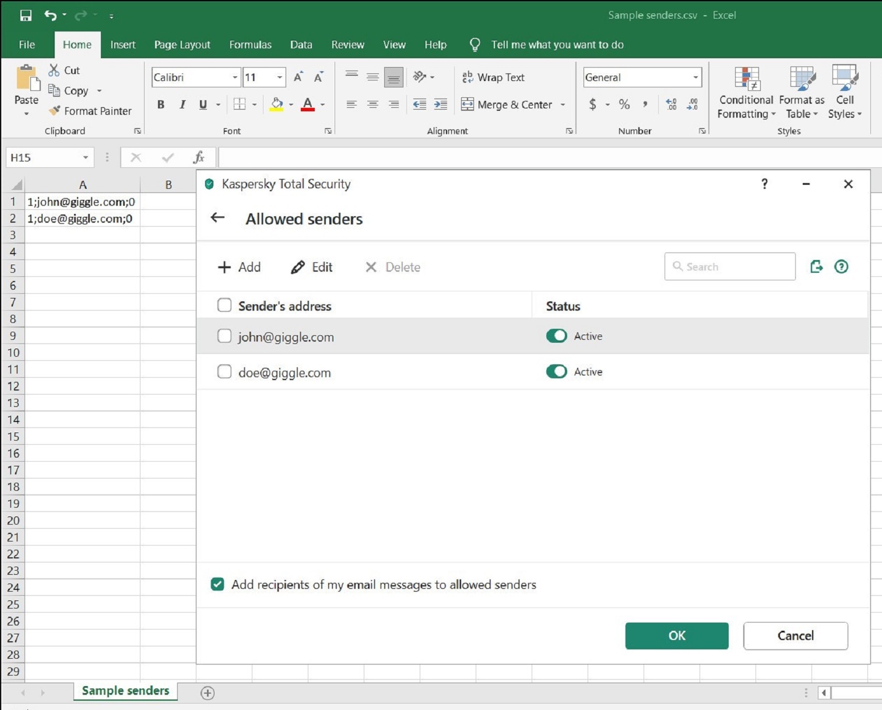Apply the yellow fill color swatch
Image resolution: width=882 pixels, height=710 pixels.
(277, 105)
